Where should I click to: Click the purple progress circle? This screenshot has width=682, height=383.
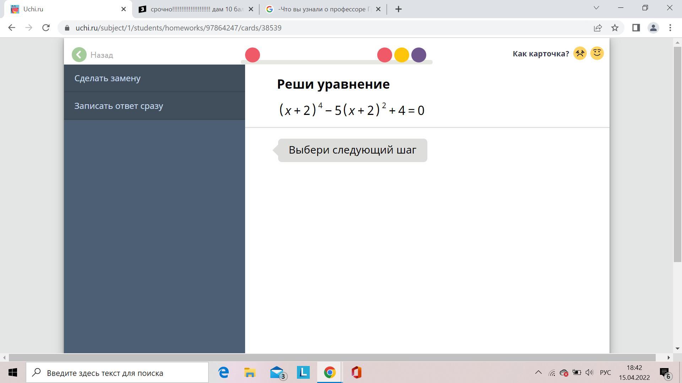pyautogui.click(x=418, y=55)
